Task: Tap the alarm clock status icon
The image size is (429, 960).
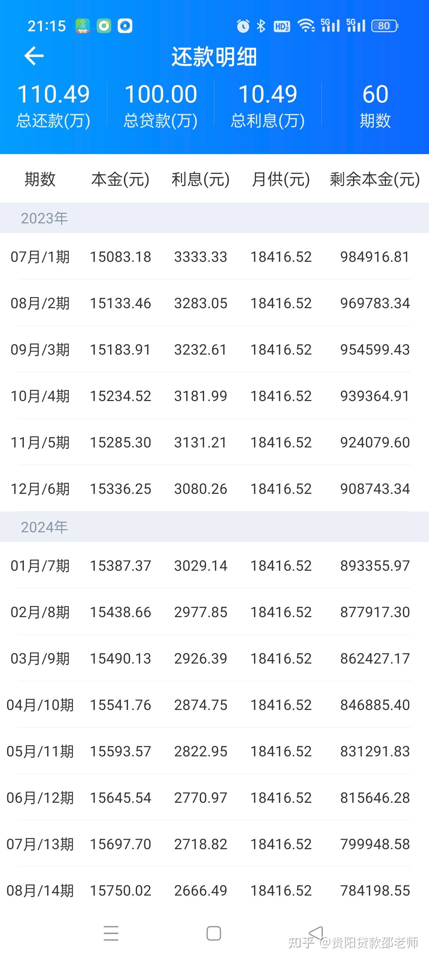Action: tap(243, 26)
